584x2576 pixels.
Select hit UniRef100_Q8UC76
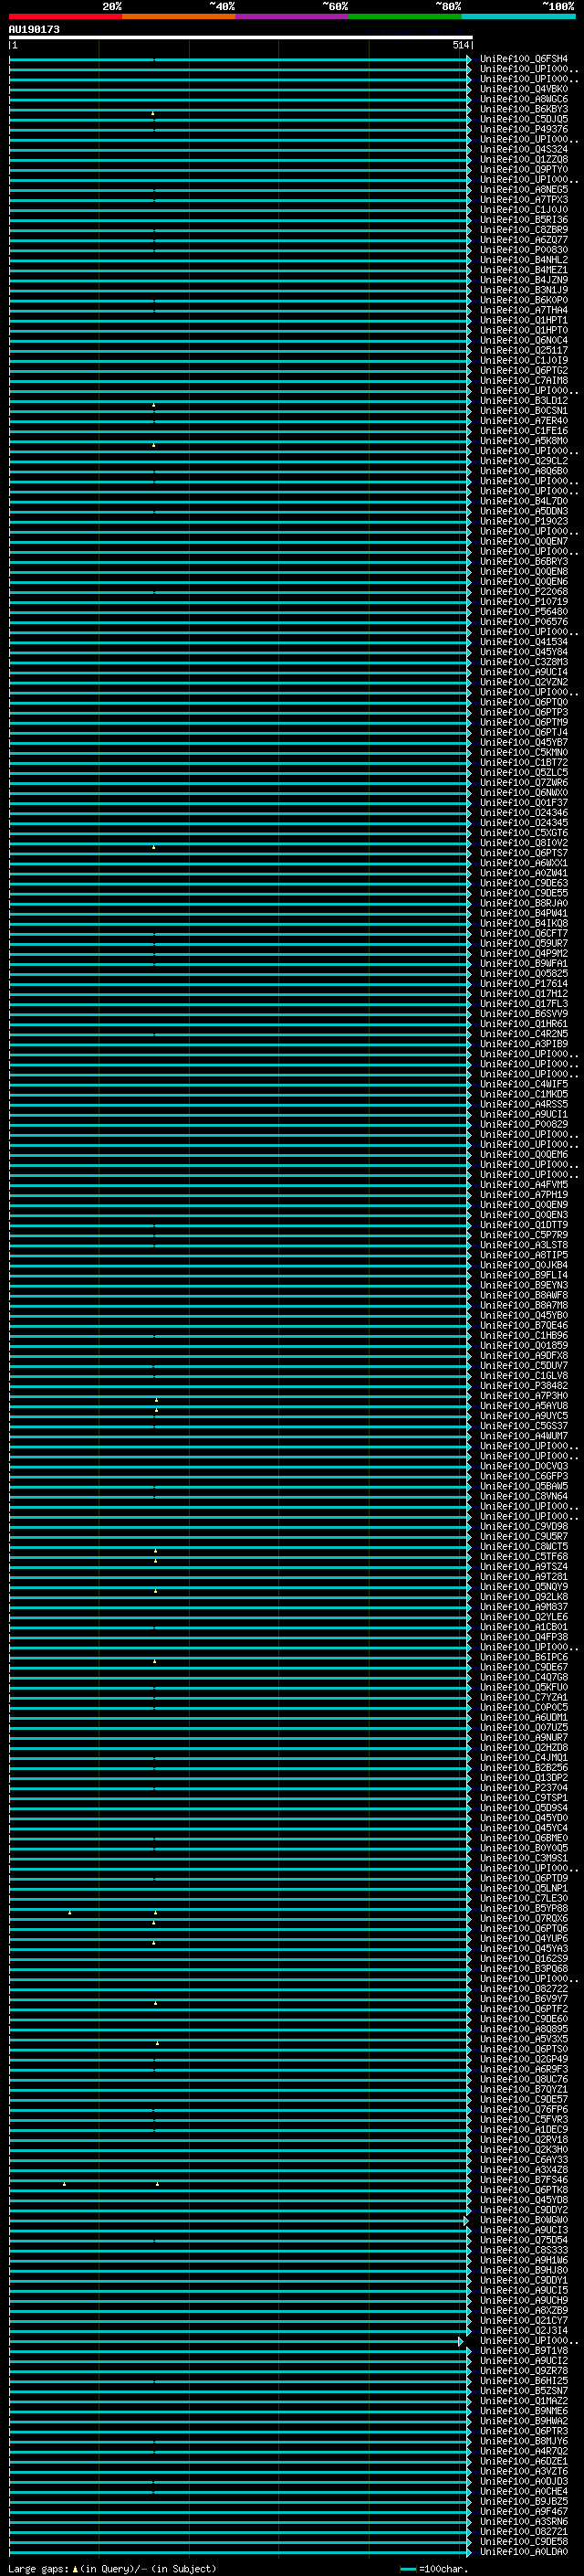[x=524, y=2079]
